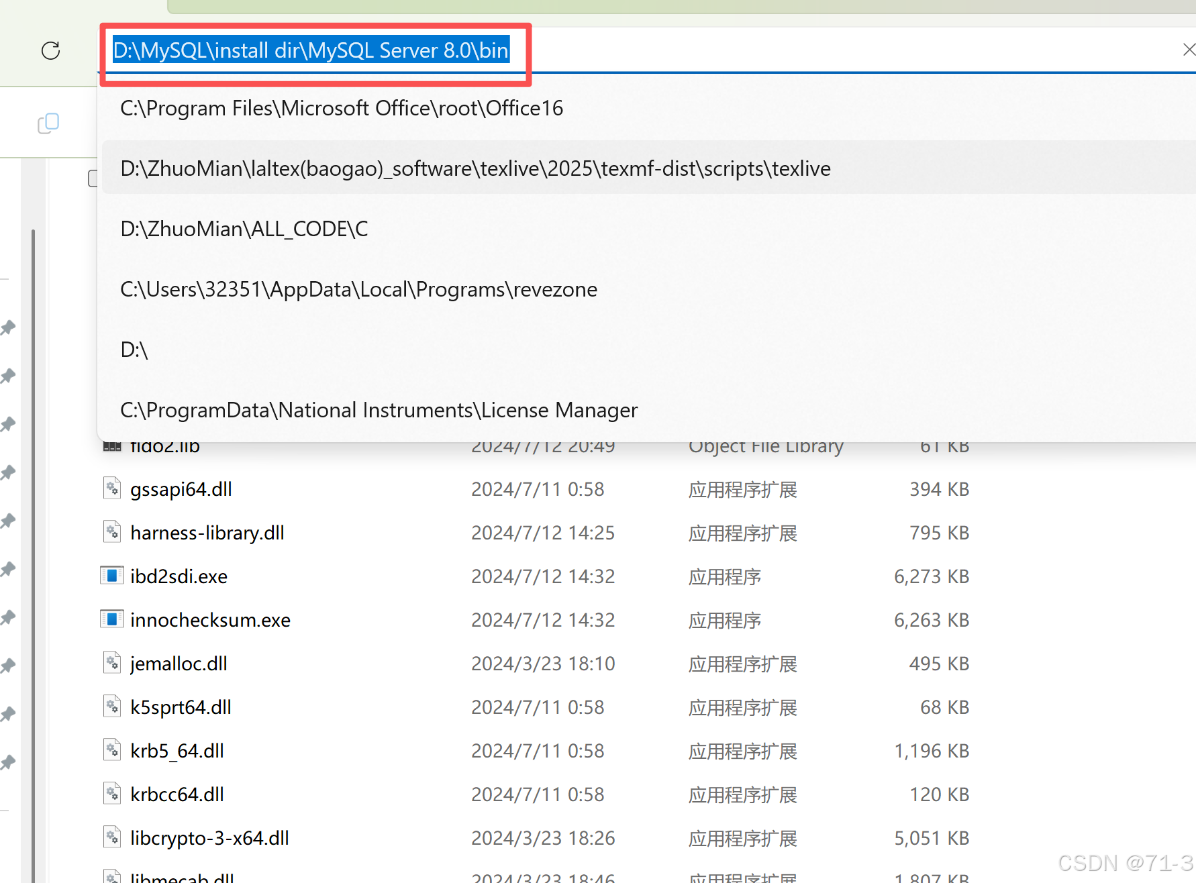Click the 应用程序扩展 type of jemalloc.dll

point(743,664)
